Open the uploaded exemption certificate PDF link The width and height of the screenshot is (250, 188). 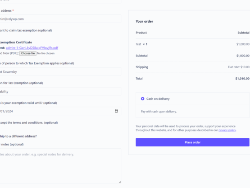(32, 48)
